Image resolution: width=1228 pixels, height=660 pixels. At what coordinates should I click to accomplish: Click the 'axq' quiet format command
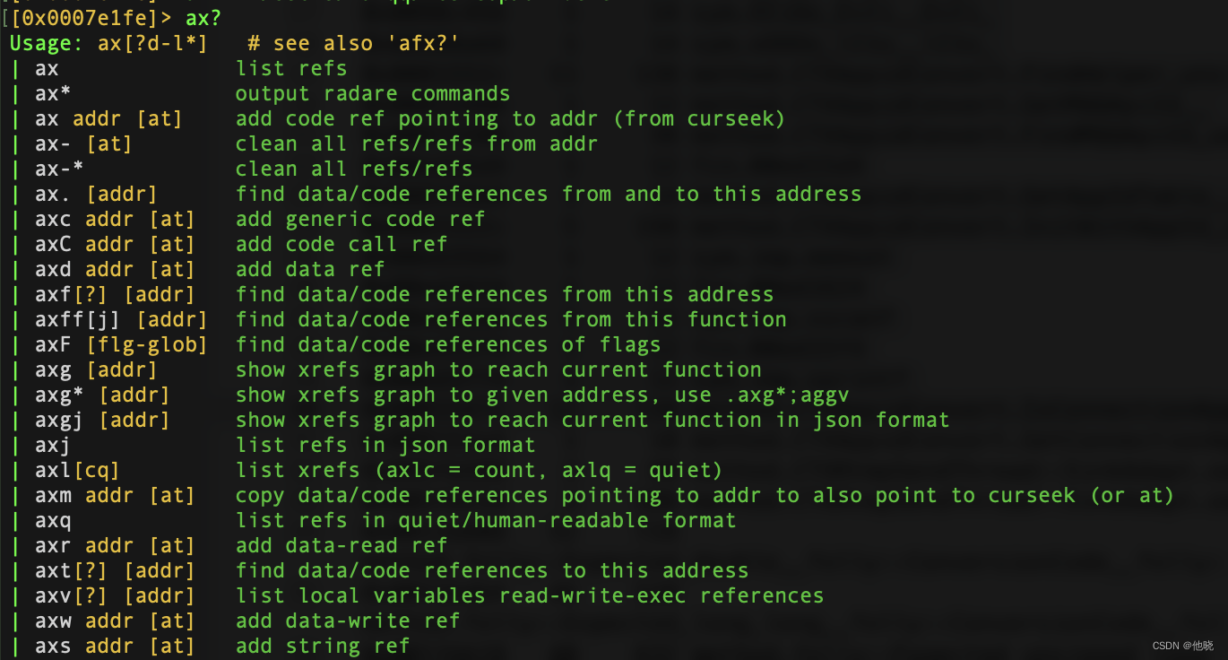(x=53, y=520)
